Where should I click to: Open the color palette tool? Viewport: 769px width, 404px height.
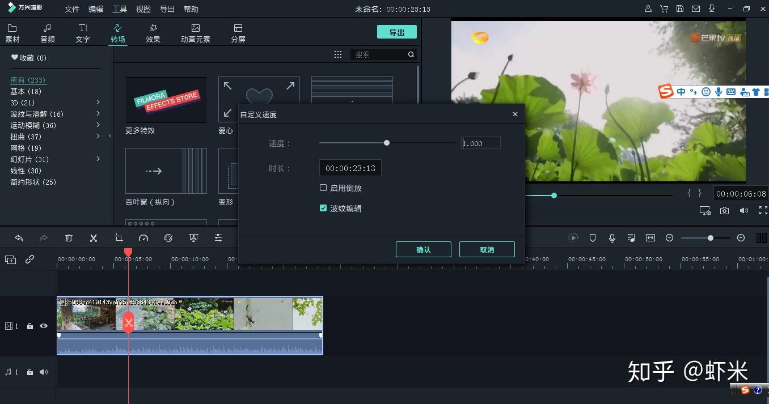point(168,238)
